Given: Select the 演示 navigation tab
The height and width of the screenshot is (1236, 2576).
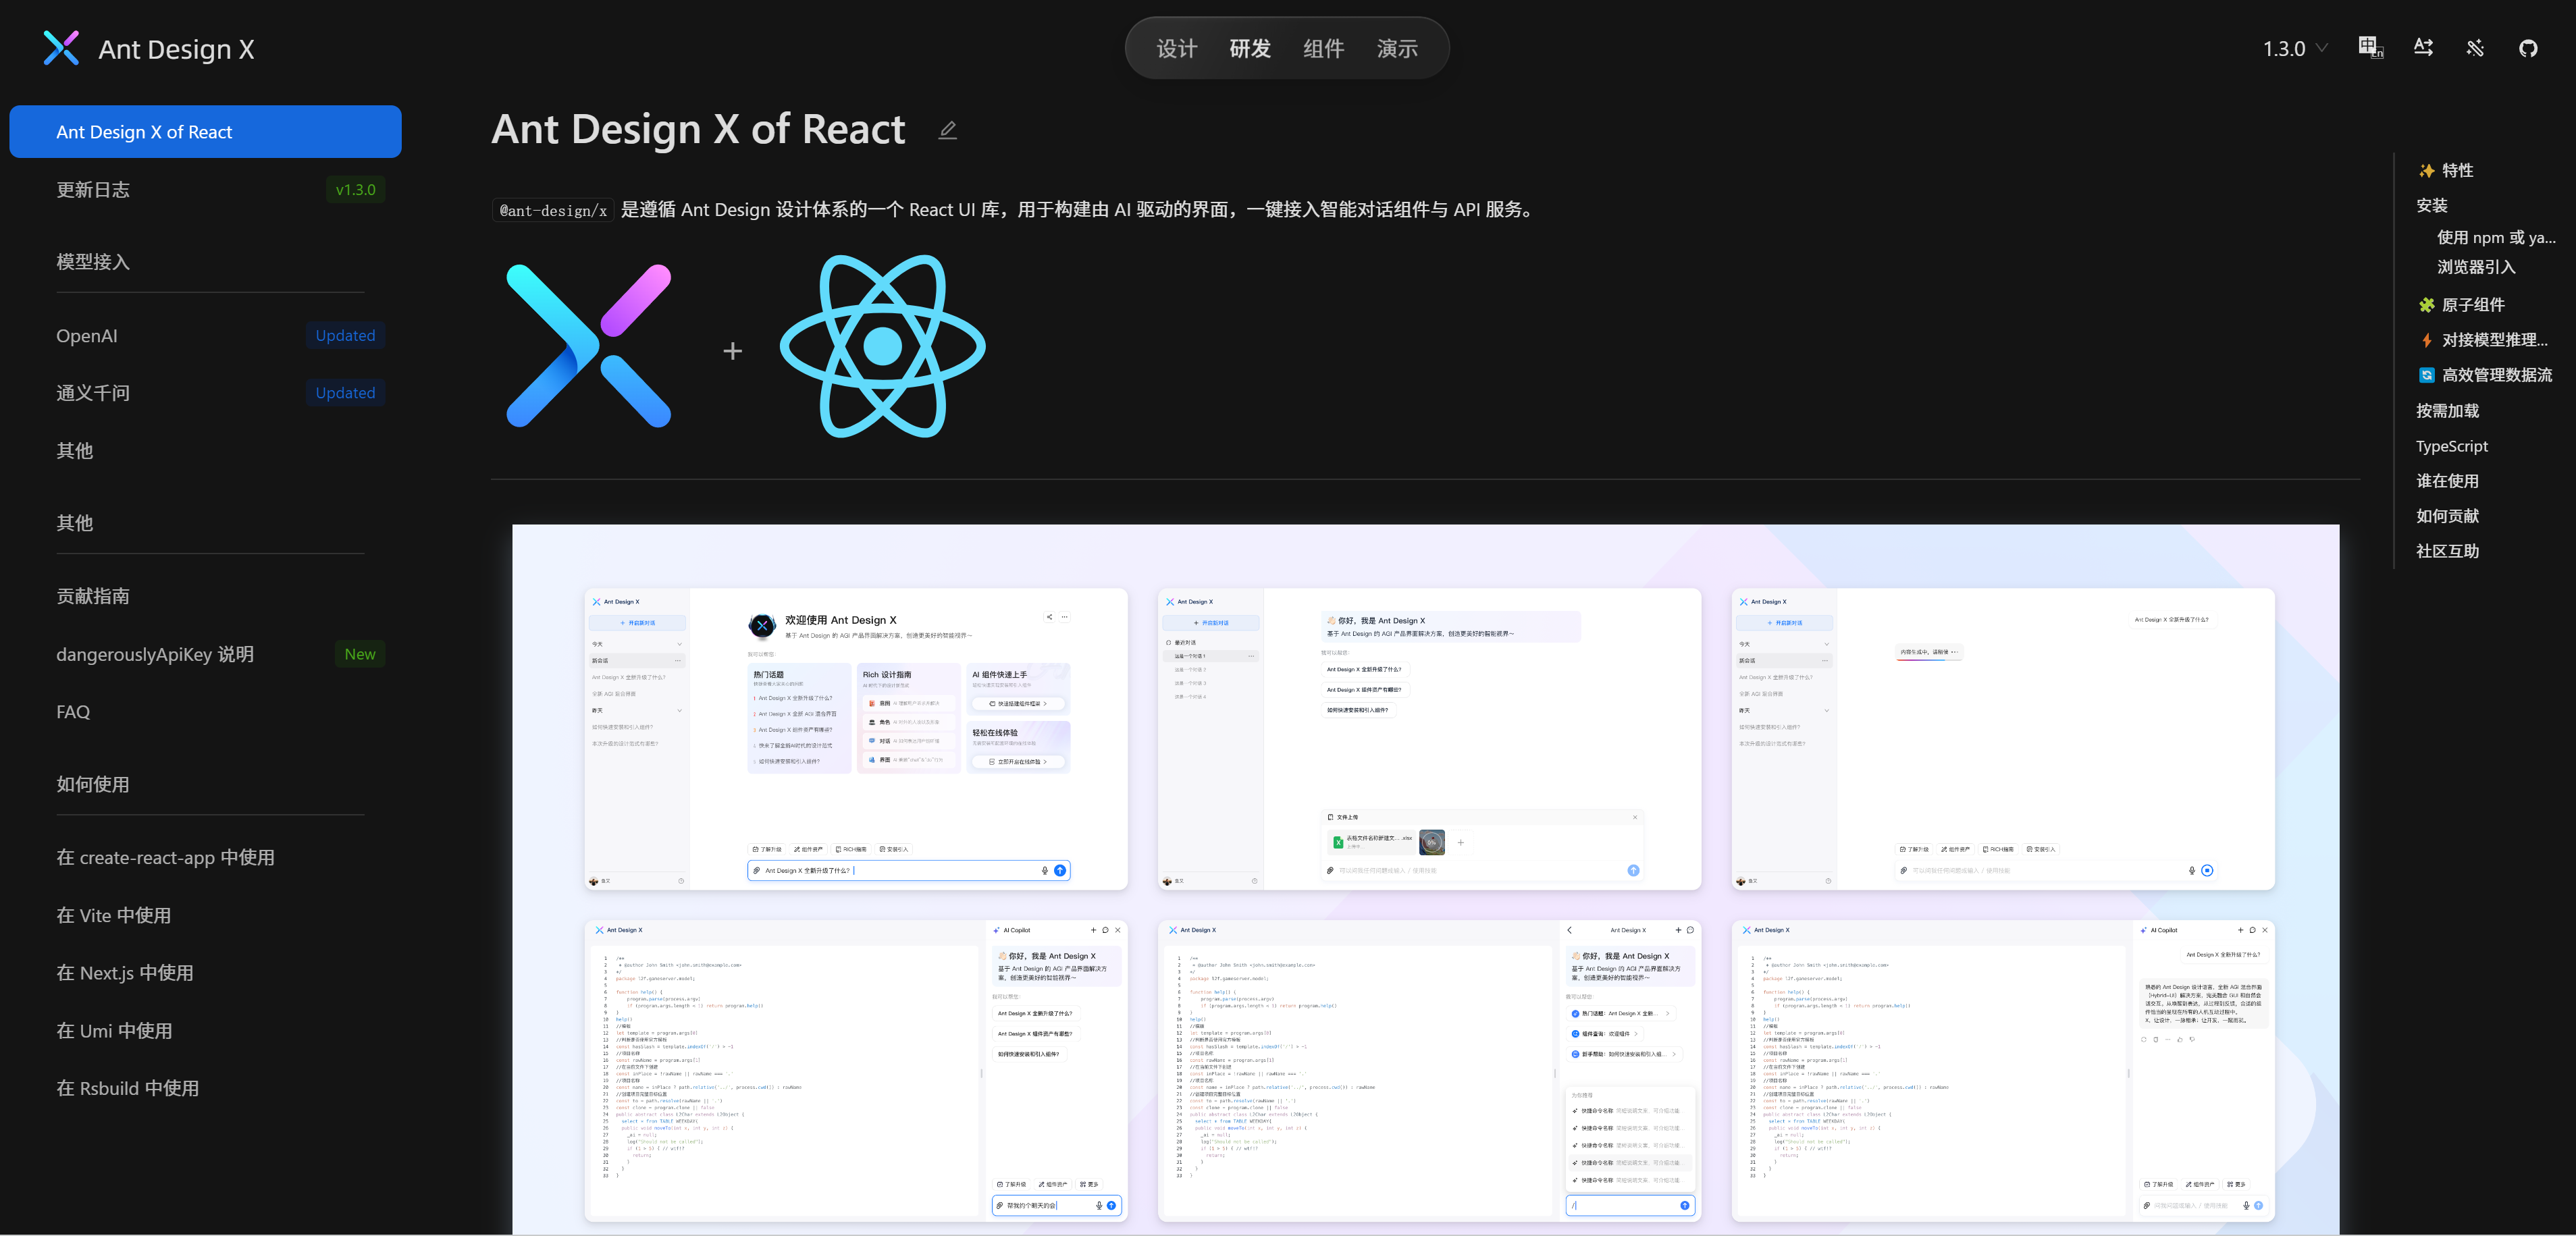Looking at the screenshot, I should 1397,48.
